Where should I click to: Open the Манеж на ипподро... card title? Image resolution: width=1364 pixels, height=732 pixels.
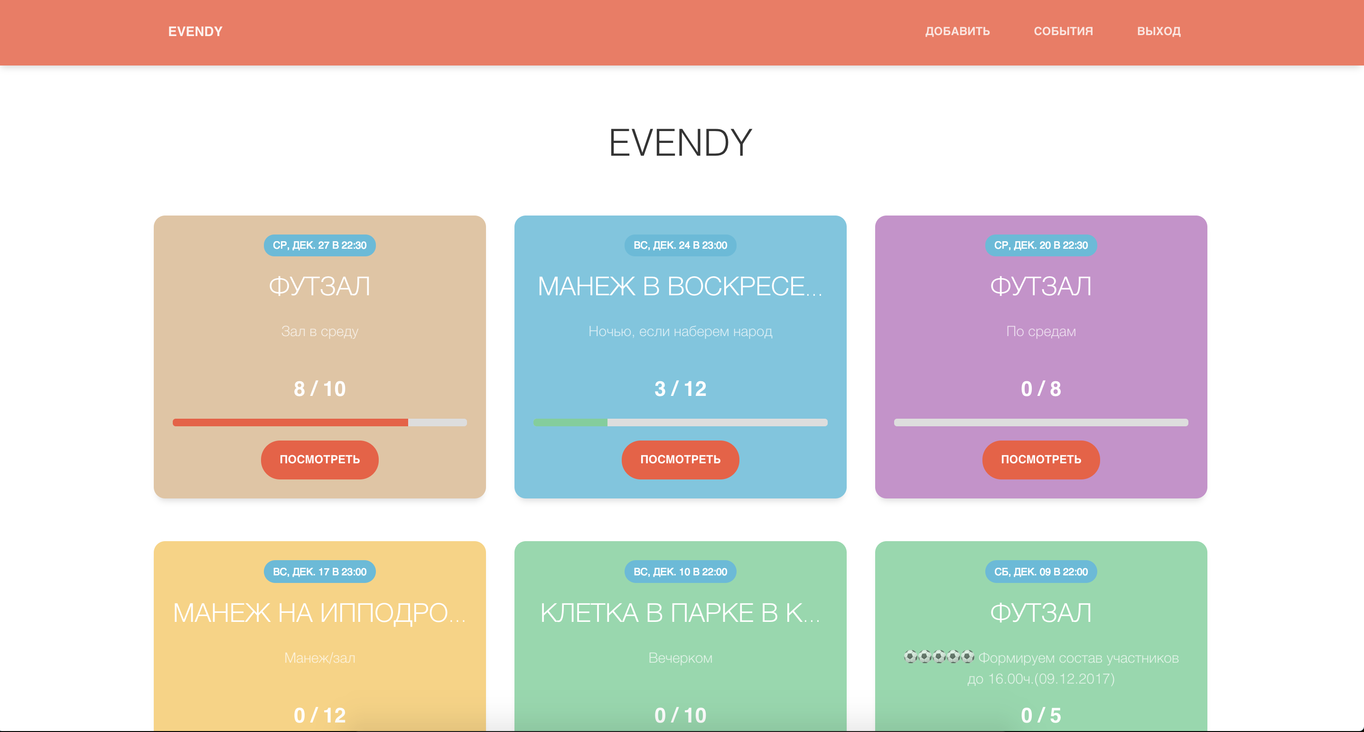pos(319,613)
